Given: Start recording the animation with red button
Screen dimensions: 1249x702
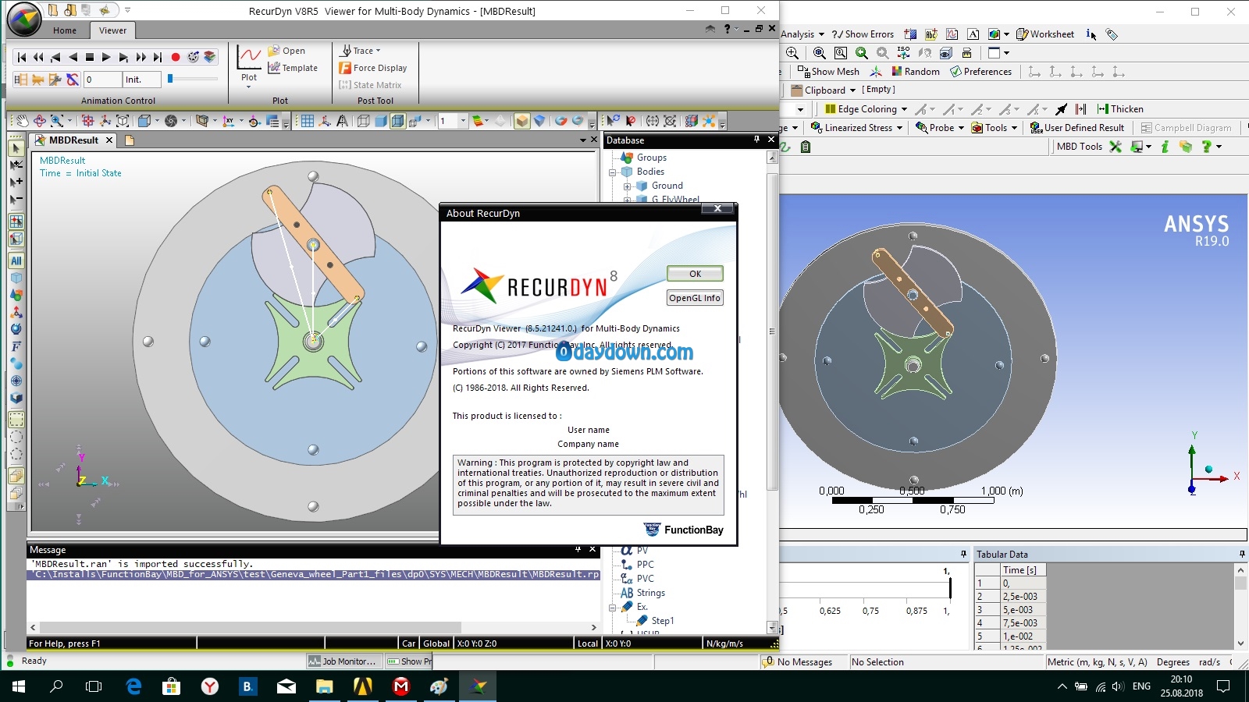Looking at the screenshot, I should [176, 57].
